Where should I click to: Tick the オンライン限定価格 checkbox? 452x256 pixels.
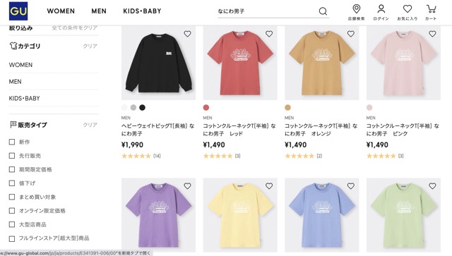click(x=12, y=211)
